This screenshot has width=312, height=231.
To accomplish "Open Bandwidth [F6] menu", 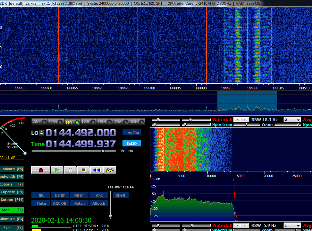I will pos(12,177).
